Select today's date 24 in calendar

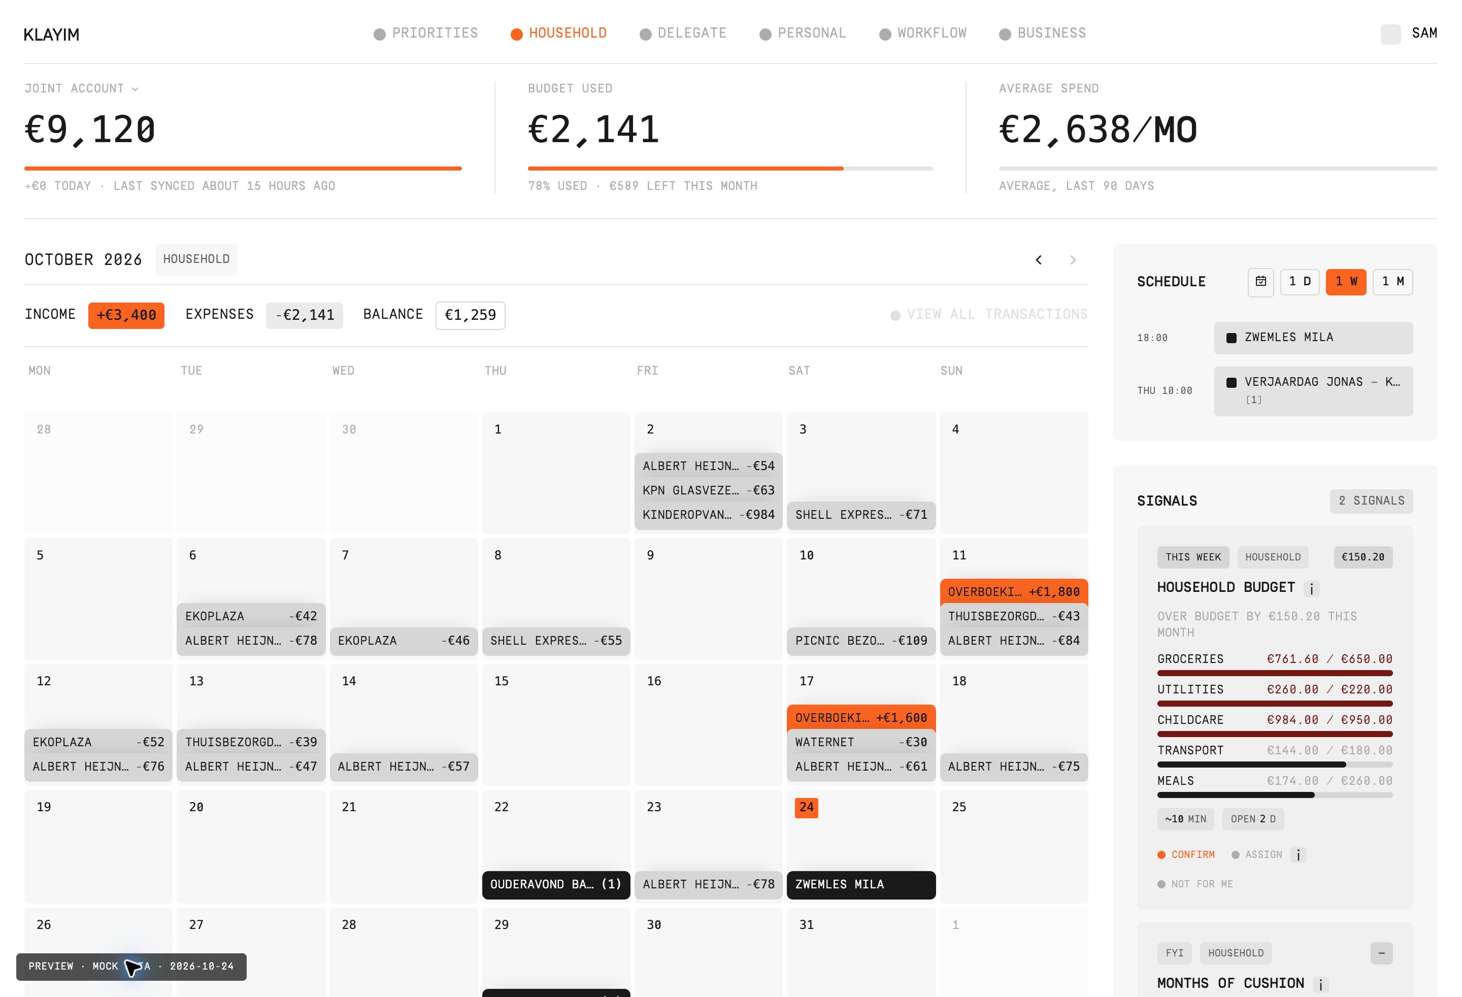tap(807, 808)
